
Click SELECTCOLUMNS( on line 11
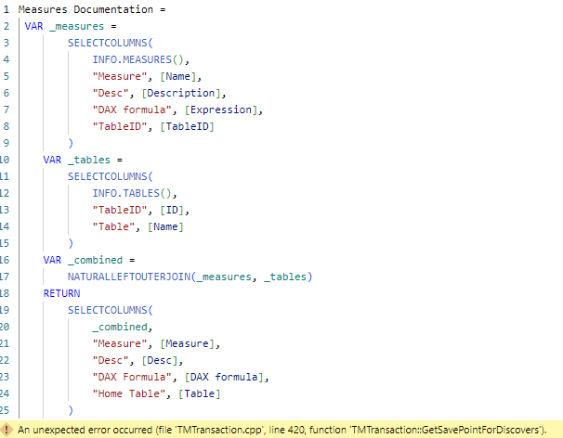pyautogui.click(x=111, y=176)
